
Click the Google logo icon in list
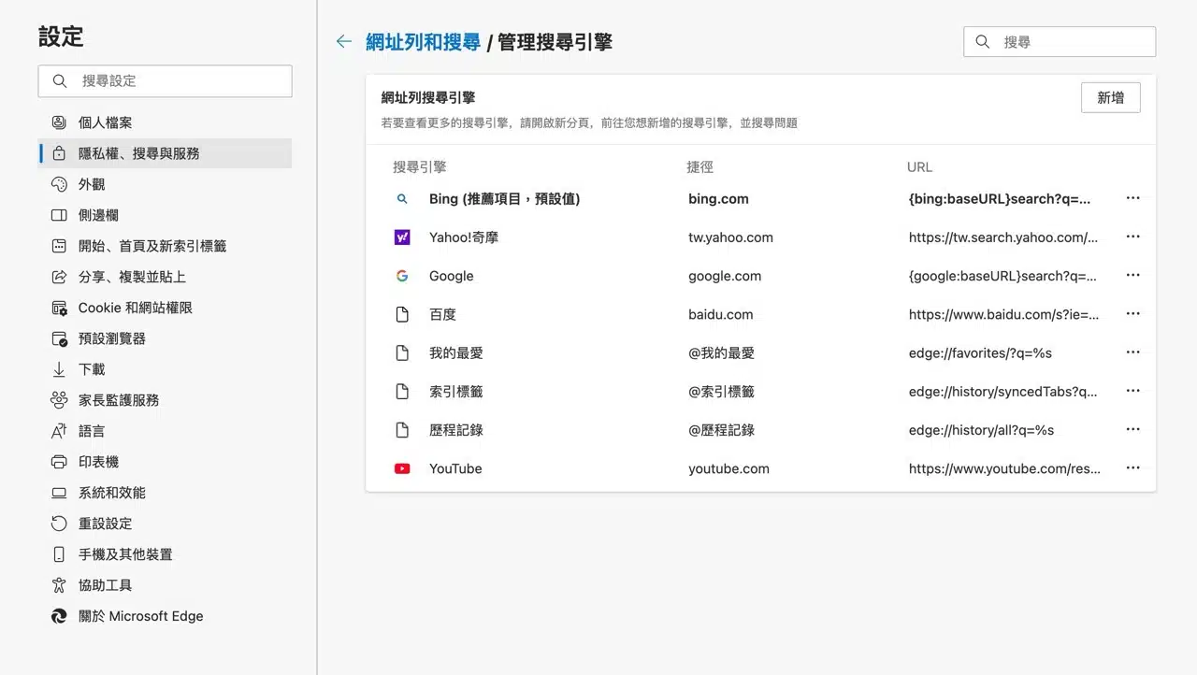(402, 276)
